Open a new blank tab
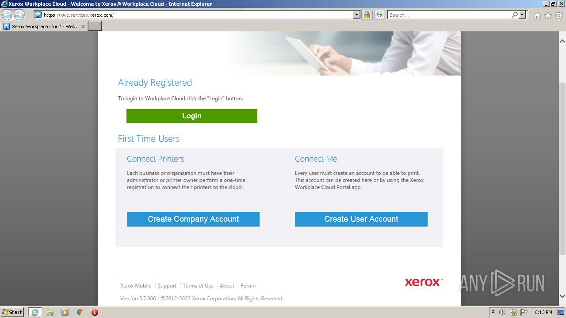566x318 pixels. 95,26
